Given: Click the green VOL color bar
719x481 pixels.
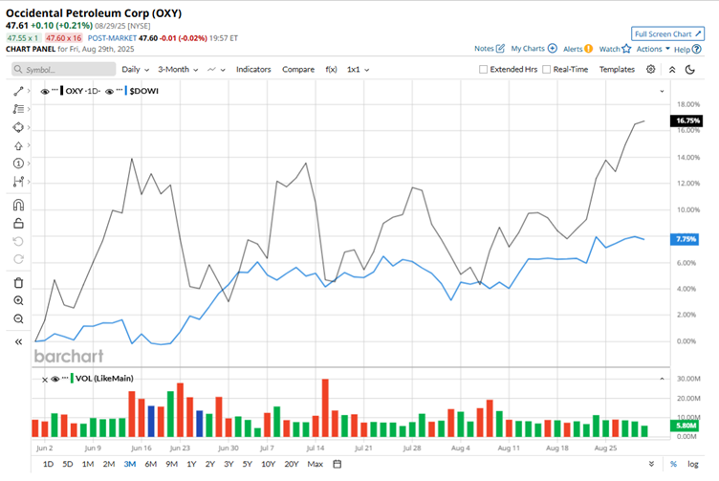Looking at the screenshot, I should point(72,379).
